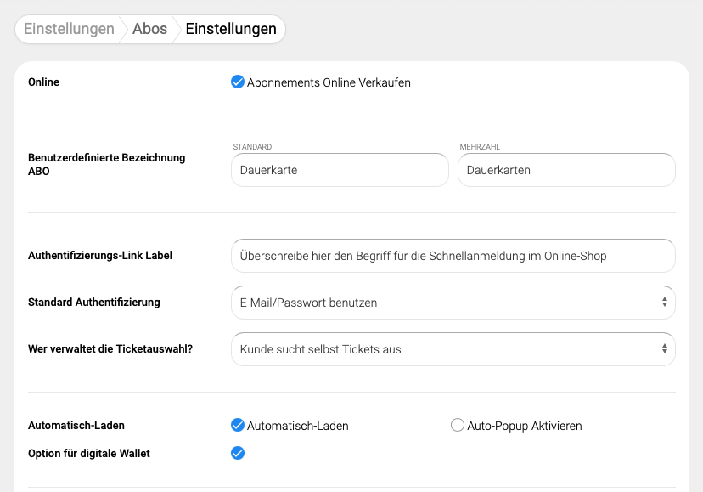Click the small STANDARD caption above Dauerkarte
703x492 pixels.
pyautogui.click(x=252, y=147)
